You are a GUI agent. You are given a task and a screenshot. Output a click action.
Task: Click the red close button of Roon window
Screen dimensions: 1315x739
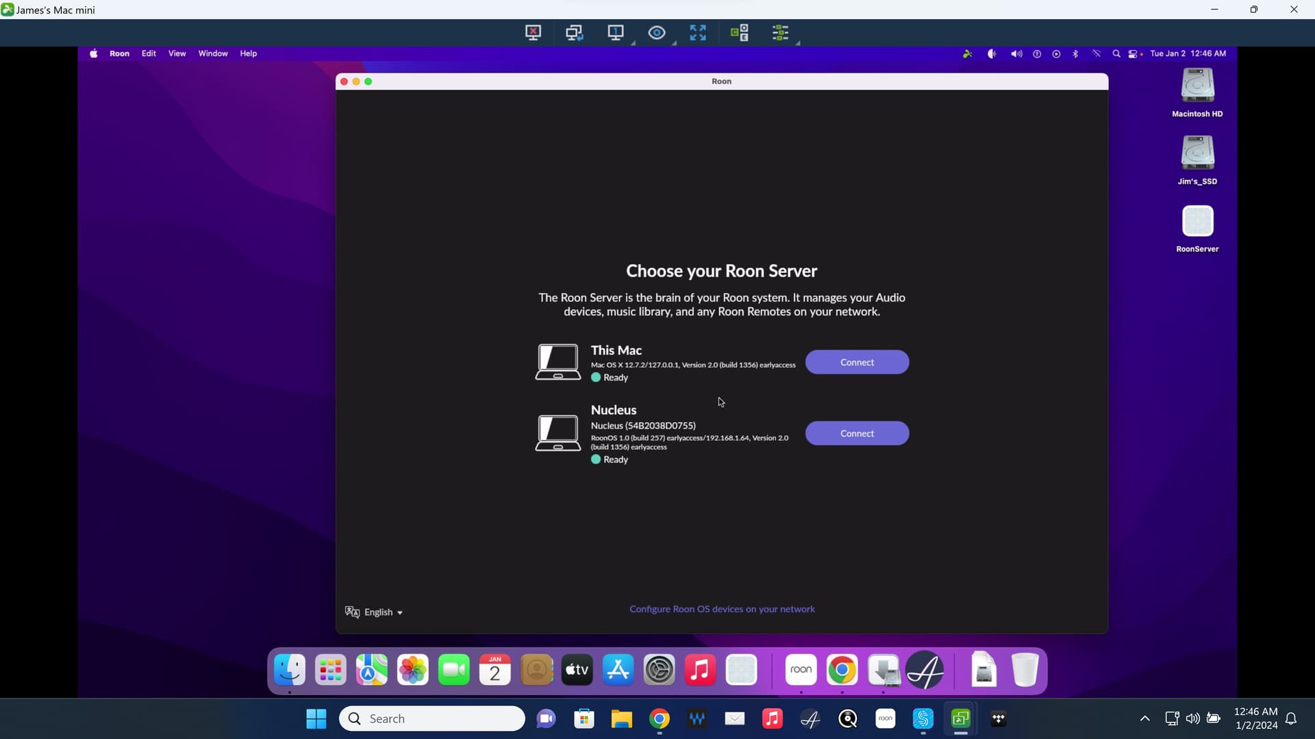click(344, 81)
